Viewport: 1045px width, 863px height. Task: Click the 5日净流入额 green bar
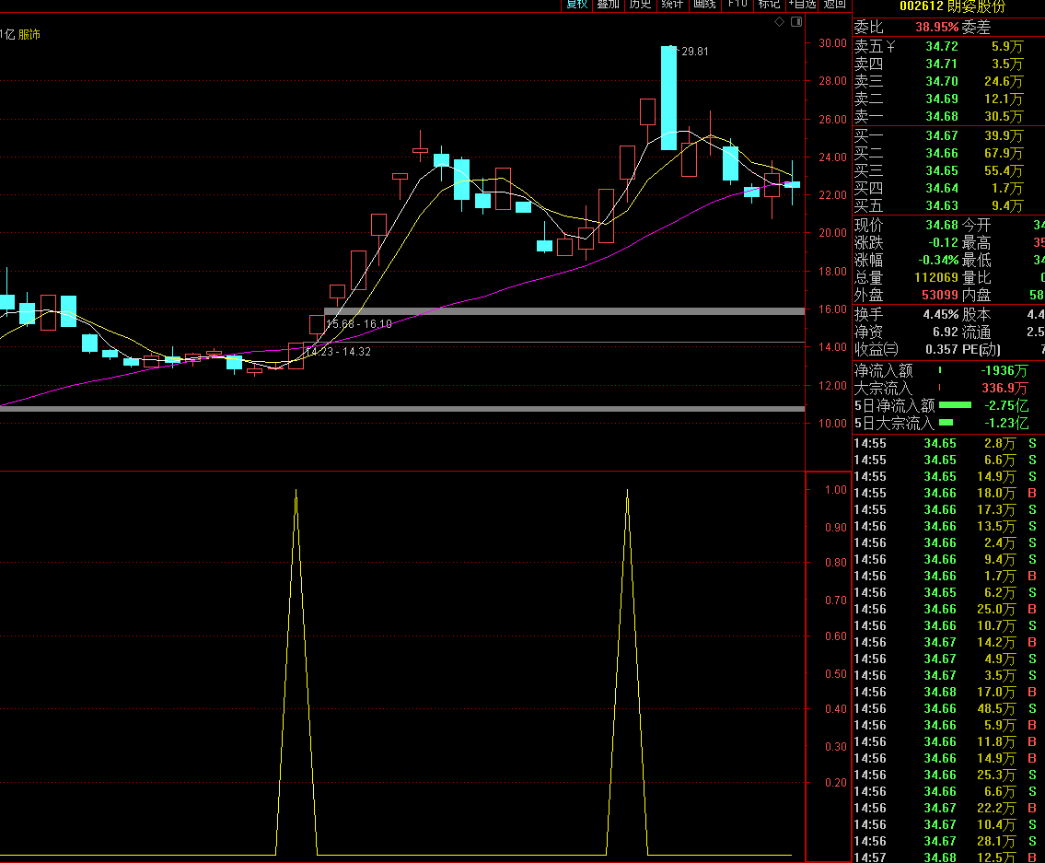pos(955,405)
